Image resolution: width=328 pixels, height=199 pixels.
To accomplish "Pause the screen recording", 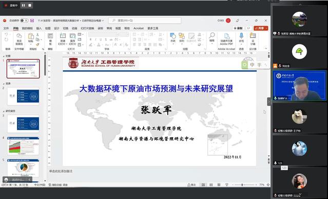I will point(24,6).
